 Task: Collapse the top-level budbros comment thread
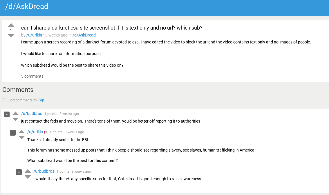coord(7,114)
